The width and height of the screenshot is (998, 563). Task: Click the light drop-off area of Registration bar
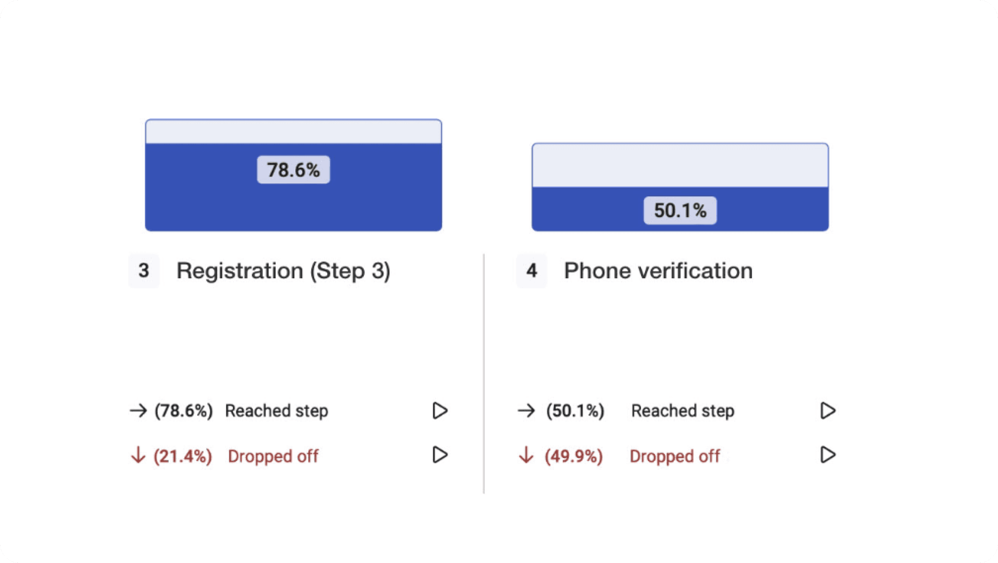(293, 132)
